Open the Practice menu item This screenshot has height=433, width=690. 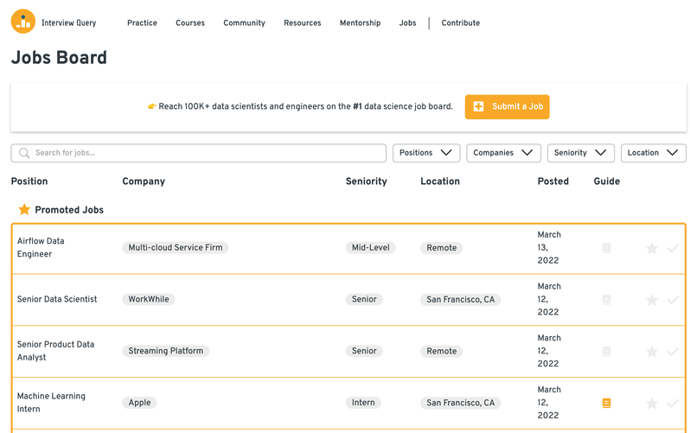tap(142, 23)
